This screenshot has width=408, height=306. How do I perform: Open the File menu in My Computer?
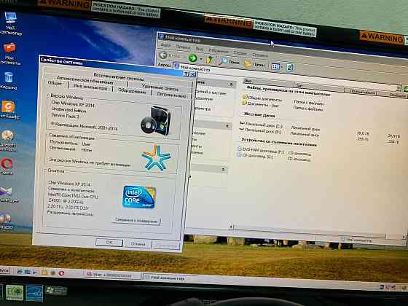click(165, 45)
